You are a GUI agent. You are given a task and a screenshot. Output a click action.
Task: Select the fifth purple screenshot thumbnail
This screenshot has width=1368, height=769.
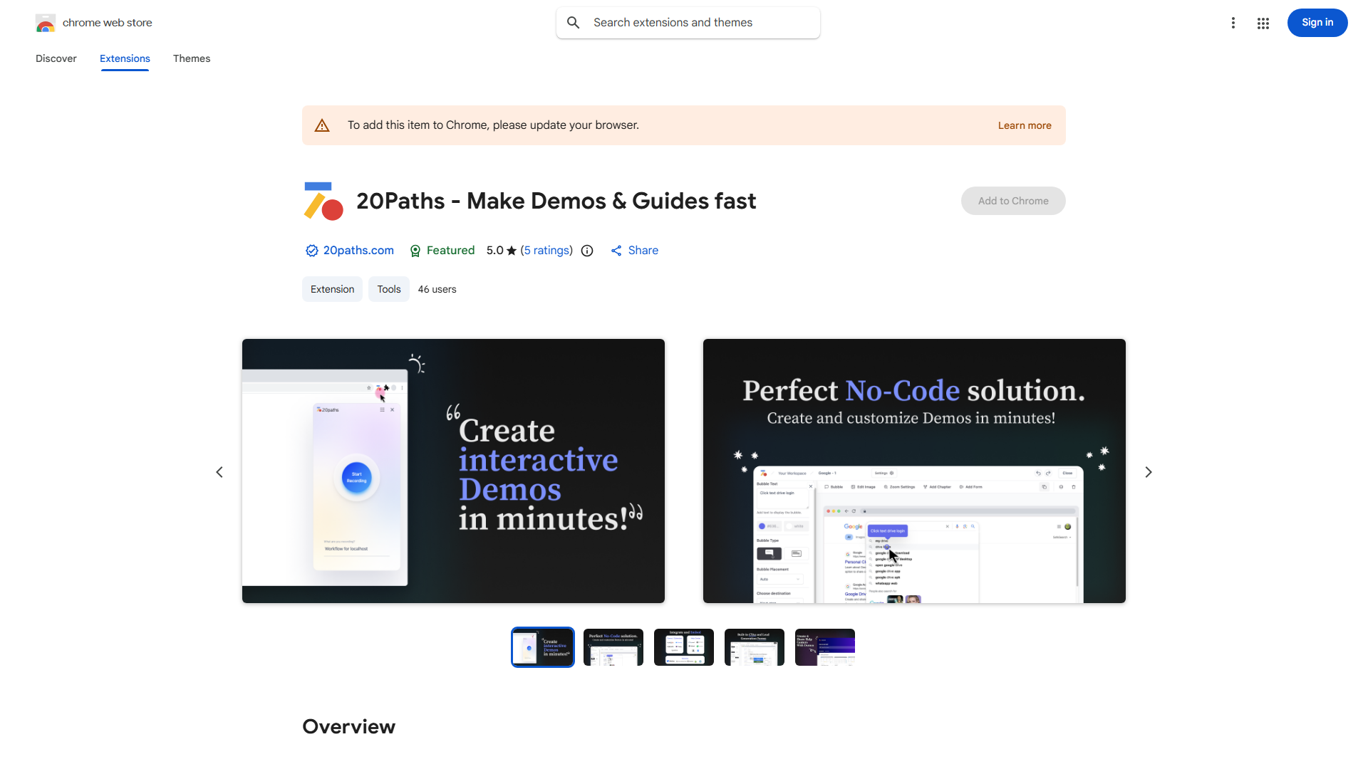point(824,647)
